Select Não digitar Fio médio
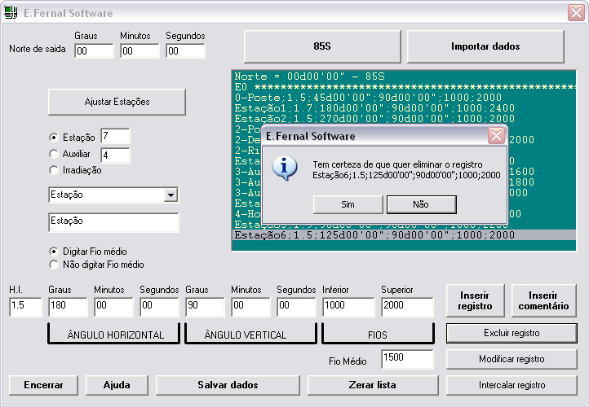 pyautogui.click(x=54, y=265)
